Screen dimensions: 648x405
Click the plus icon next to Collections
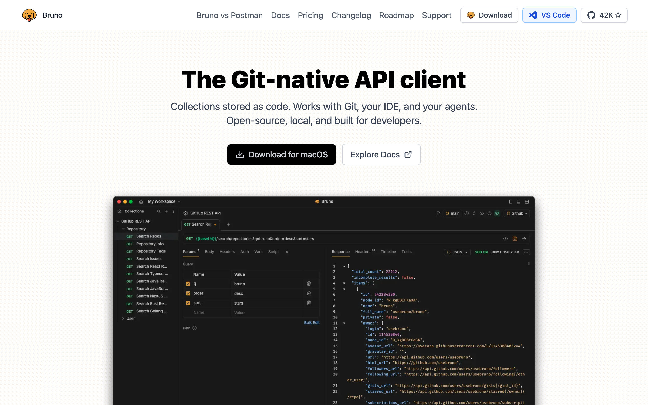(166, 211)
